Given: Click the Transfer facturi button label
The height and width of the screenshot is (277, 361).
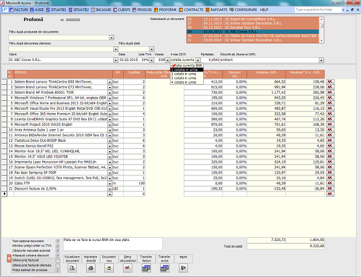Looking at the screenshot, I should 146,259.
